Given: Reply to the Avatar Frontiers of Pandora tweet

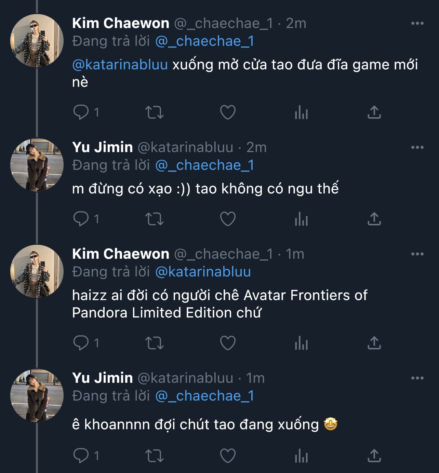Looking at the screenshot, I should pos(81,343).
